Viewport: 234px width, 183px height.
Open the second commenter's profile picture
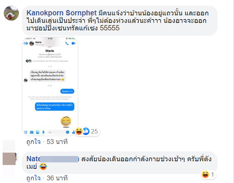click(x=10, y=159)
